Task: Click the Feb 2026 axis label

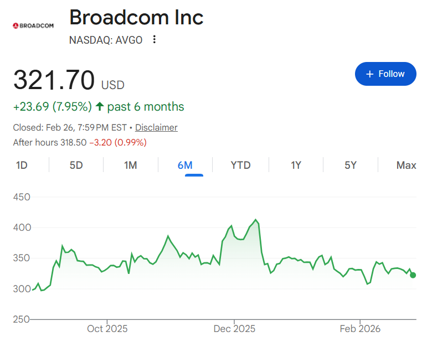Action: [360, 329]
